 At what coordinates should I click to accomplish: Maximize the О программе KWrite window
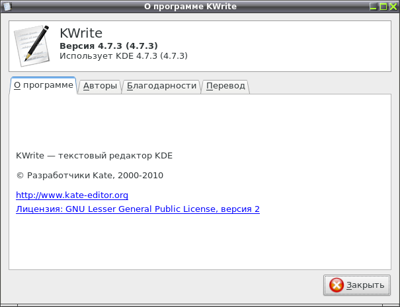pyautogui.click(x=383, y=6)
